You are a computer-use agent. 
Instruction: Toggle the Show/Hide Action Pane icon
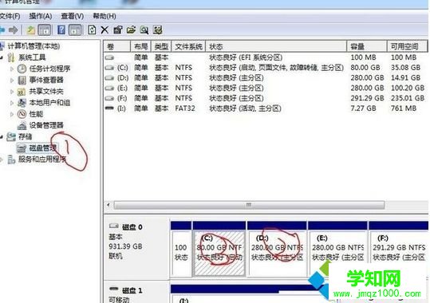tap(75, 30)
